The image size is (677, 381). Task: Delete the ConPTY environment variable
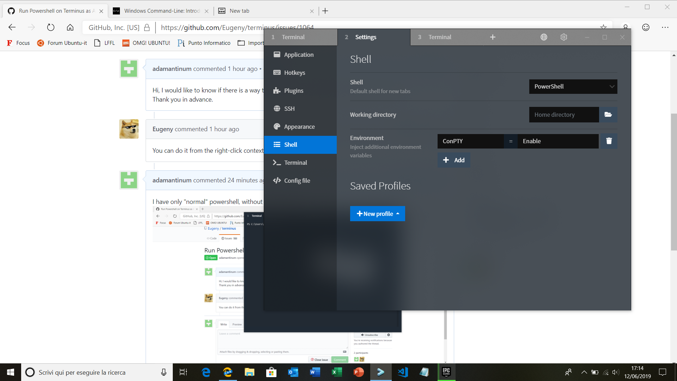pyautogui.click(x=609, y=141)
